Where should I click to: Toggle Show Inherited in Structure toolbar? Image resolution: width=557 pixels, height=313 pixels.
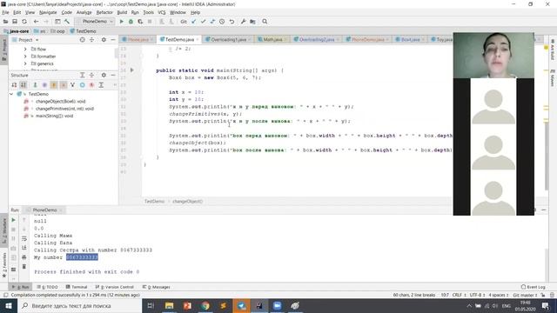click(73, 85)
